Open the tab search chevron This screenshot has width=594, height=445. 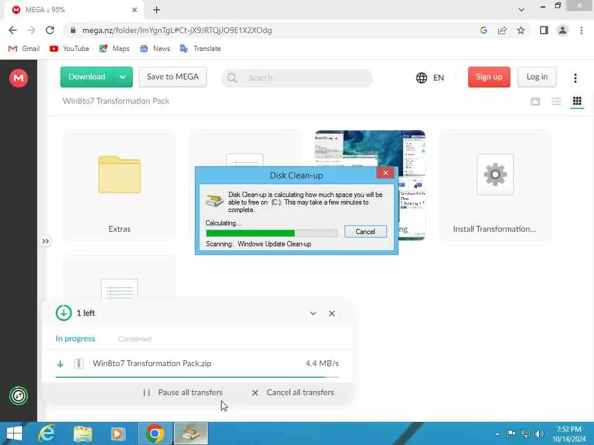tap(521, 10)
